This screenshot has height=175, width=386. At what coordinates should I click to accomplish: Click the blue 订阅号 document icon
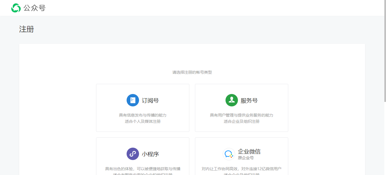click(133, 100)
